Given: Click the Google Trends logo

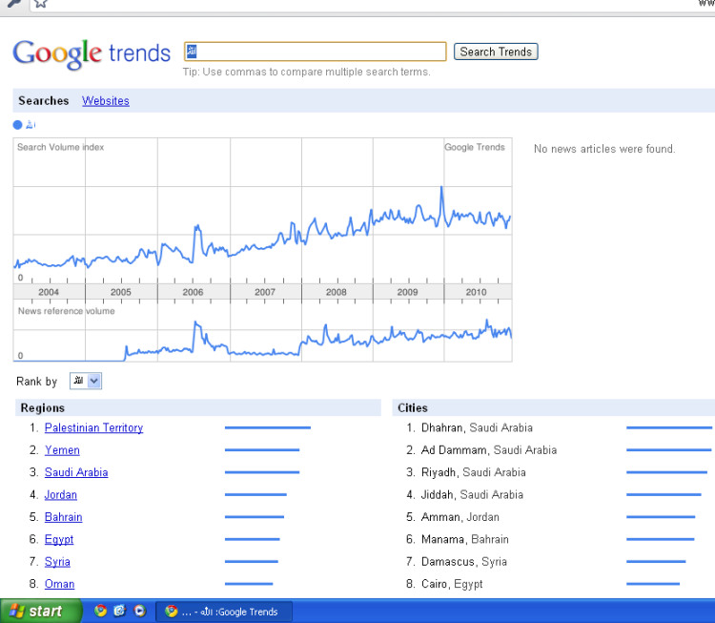Looking at the screenshot, I should (x=92, y=53).
